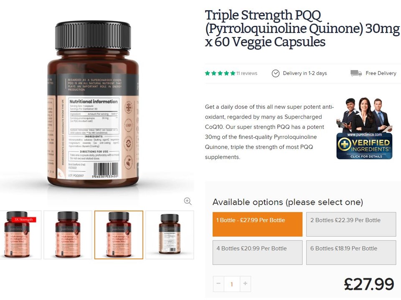
Task: Click the five-star rating icons
Action: click(x=220, y=73)
